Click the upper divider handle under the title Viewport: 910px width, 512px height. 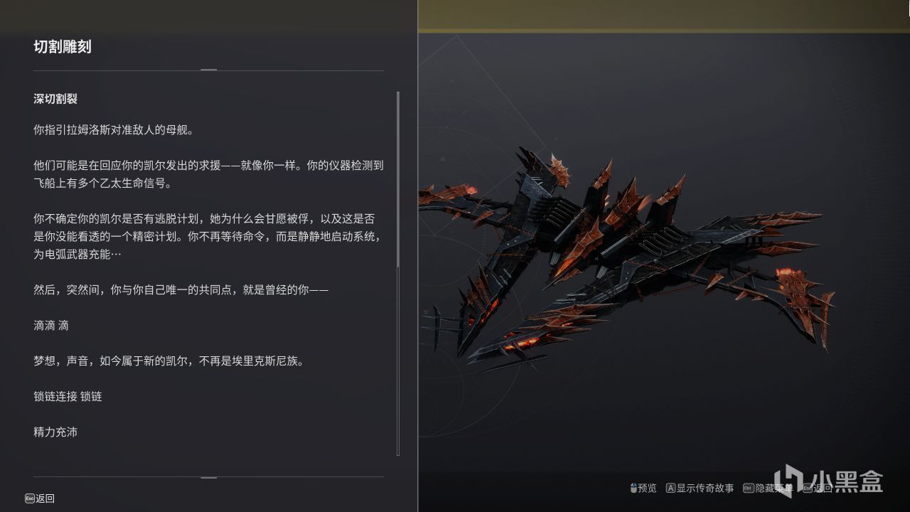coord(208,70)
